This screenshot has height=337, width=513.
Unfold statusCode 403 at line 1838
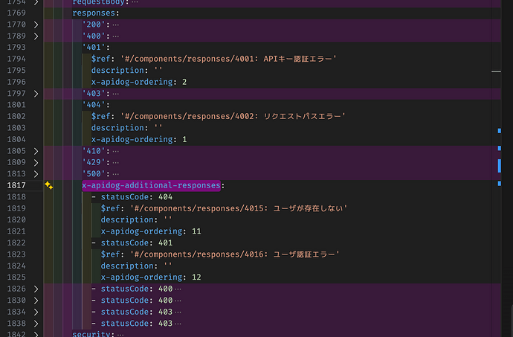pyautogui.click(x=35, y=323)
